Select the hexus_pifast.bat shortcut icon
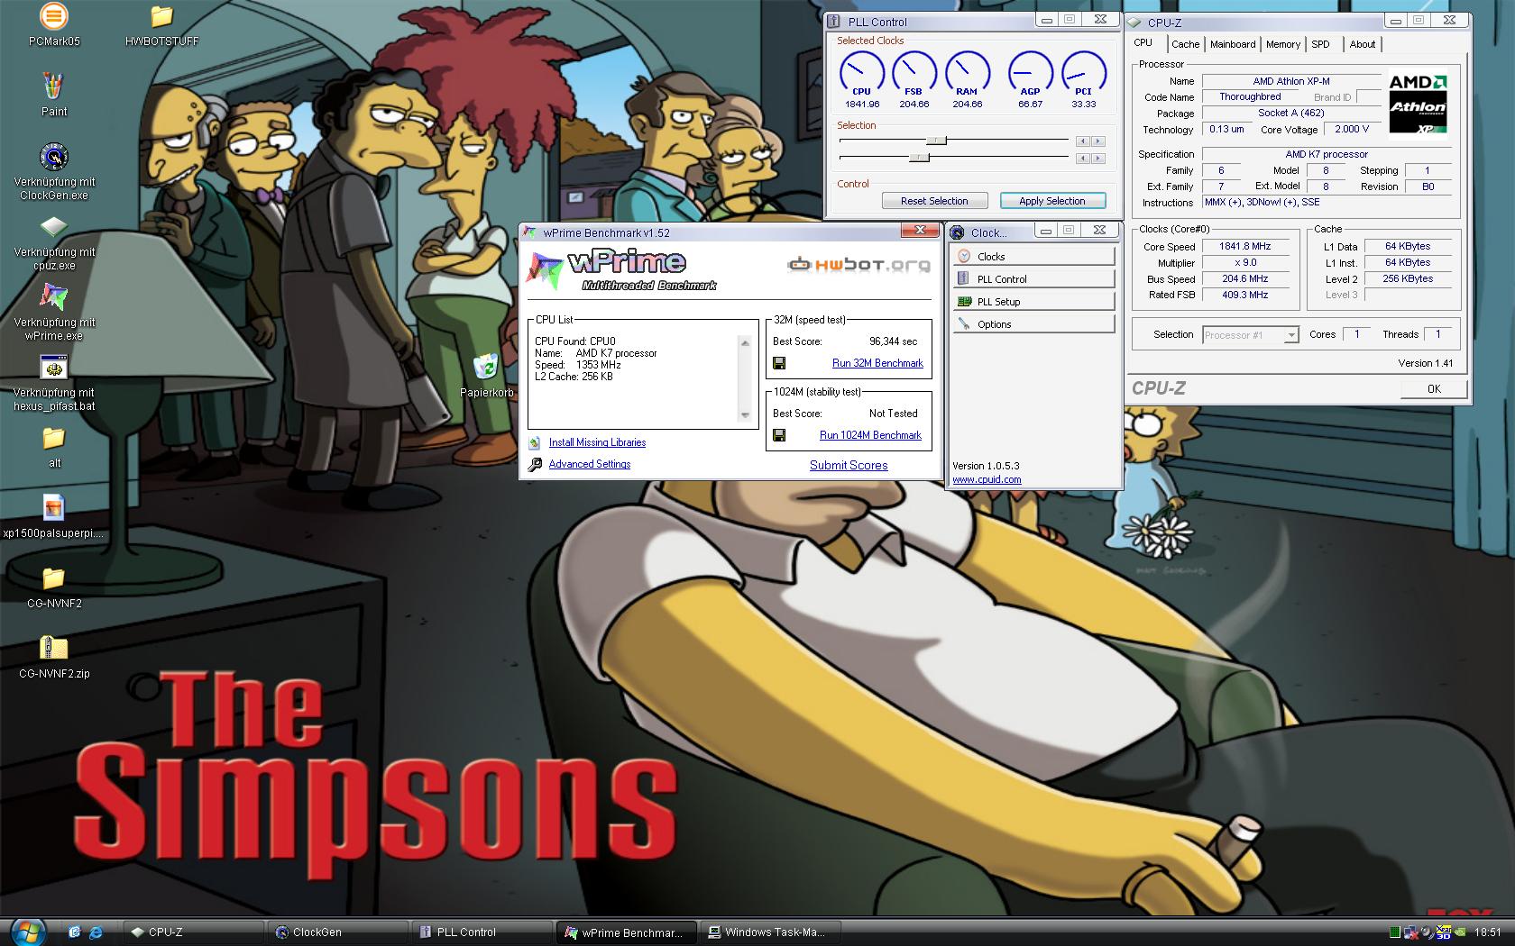1515x946 pixels. point(54,368)
